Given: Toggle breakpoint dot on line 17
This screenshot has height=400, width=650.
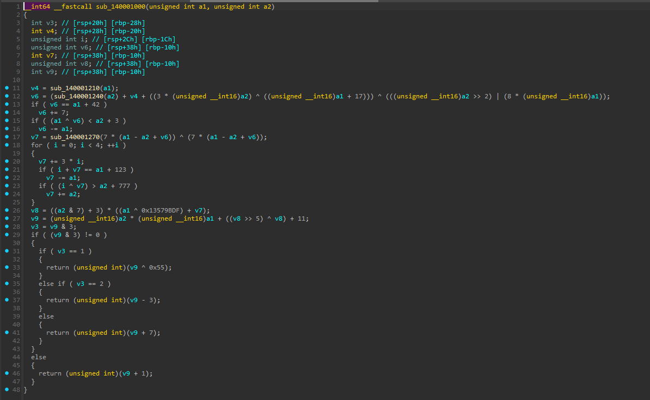Looking at the screenshot, I should pyautogui.click(x=7, y=137).
